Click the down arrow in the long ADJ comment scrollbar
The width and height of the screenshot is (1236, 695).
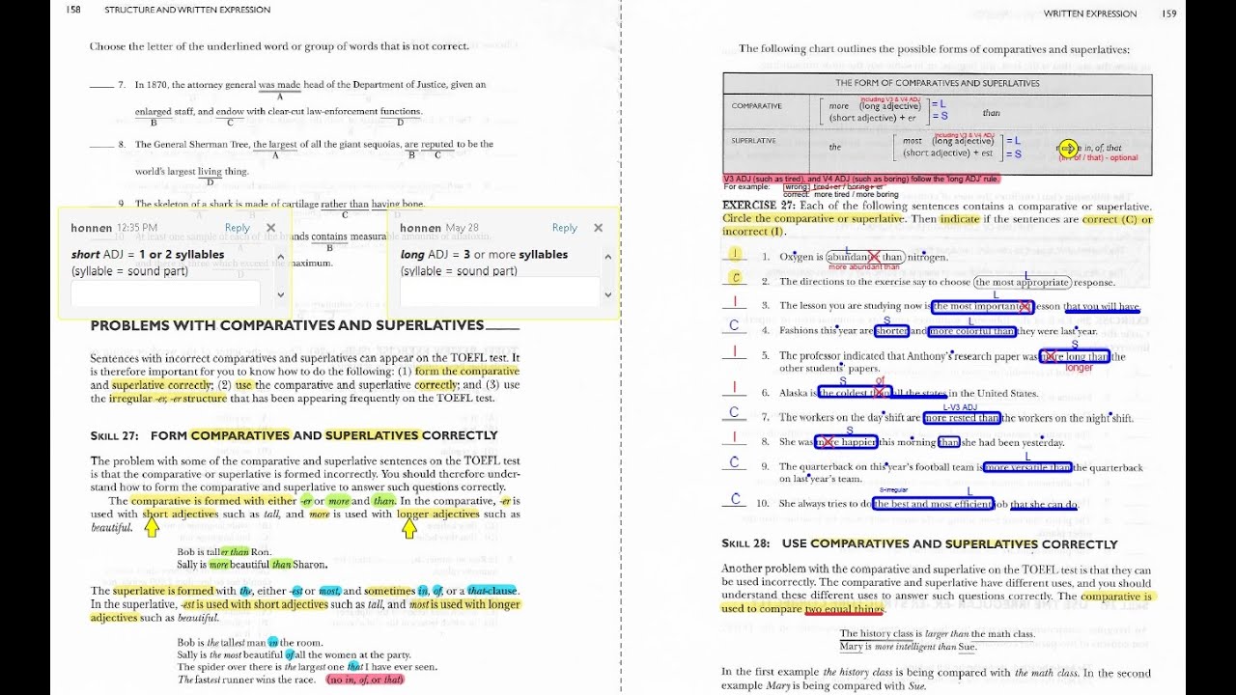click(x=608, y=294)
